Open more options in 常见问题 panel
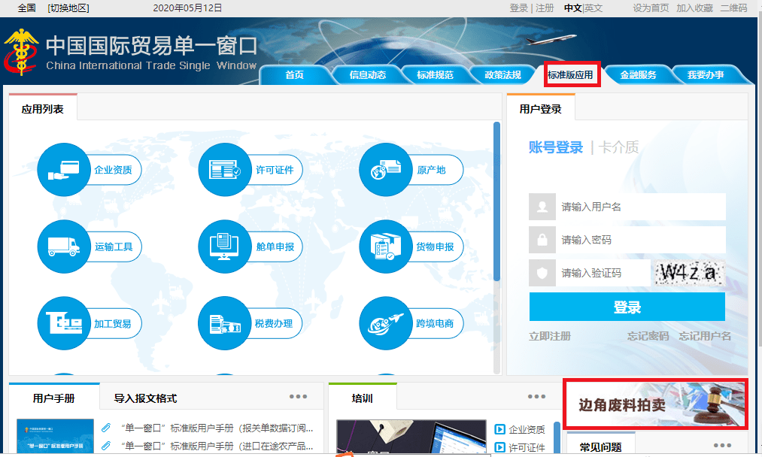Viewport: 762px width, 457px height. [722, 445]
